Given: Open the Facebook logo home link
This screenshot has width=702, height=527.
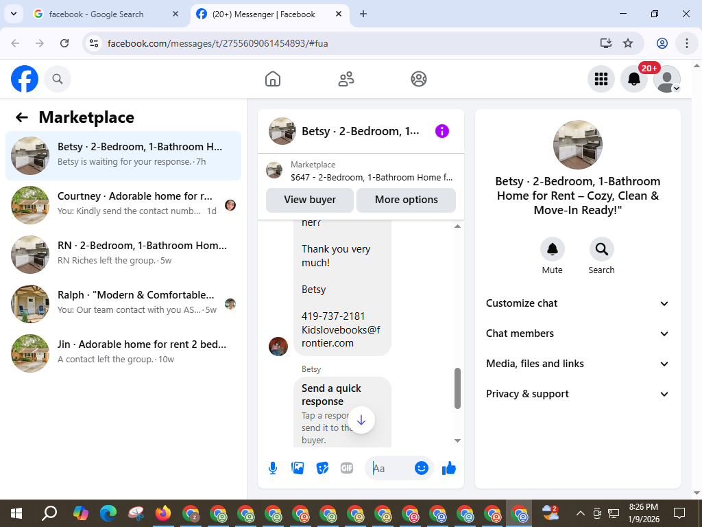Looking at the screenshot, I should point(25,79).
